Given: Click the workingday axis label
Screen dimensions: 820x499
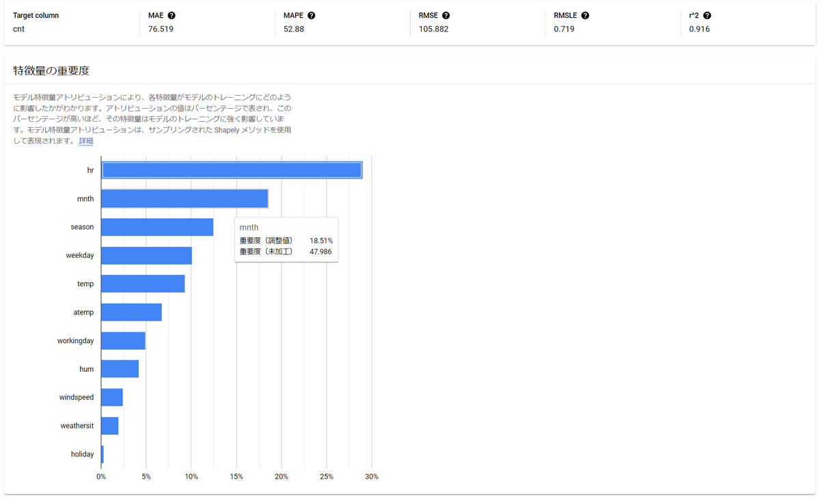Looking at the screenshot, I should click(76, 340).
